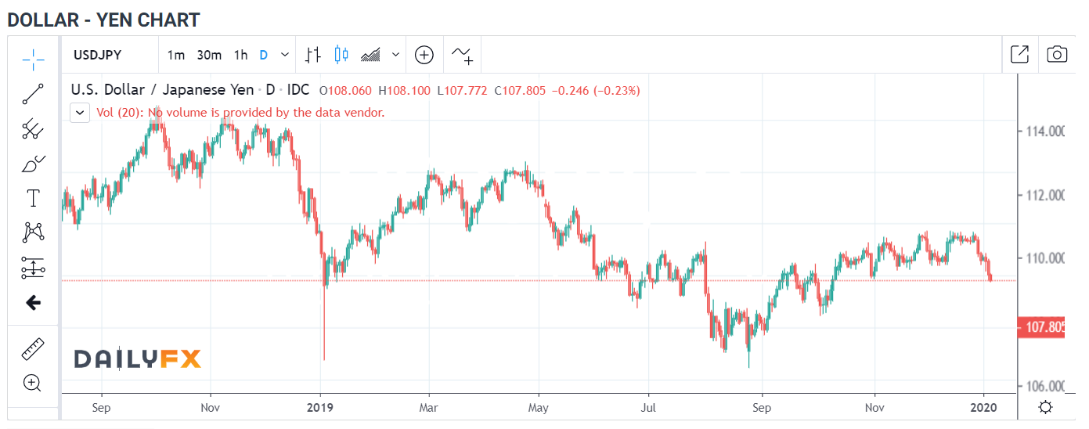Select the 30m timeframe
This screenshot has width=1089, height=429.
[209, 55]
